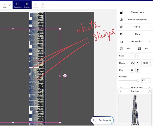
Task: Click the top edge selection handle
Action: click(x=13, y=29)
